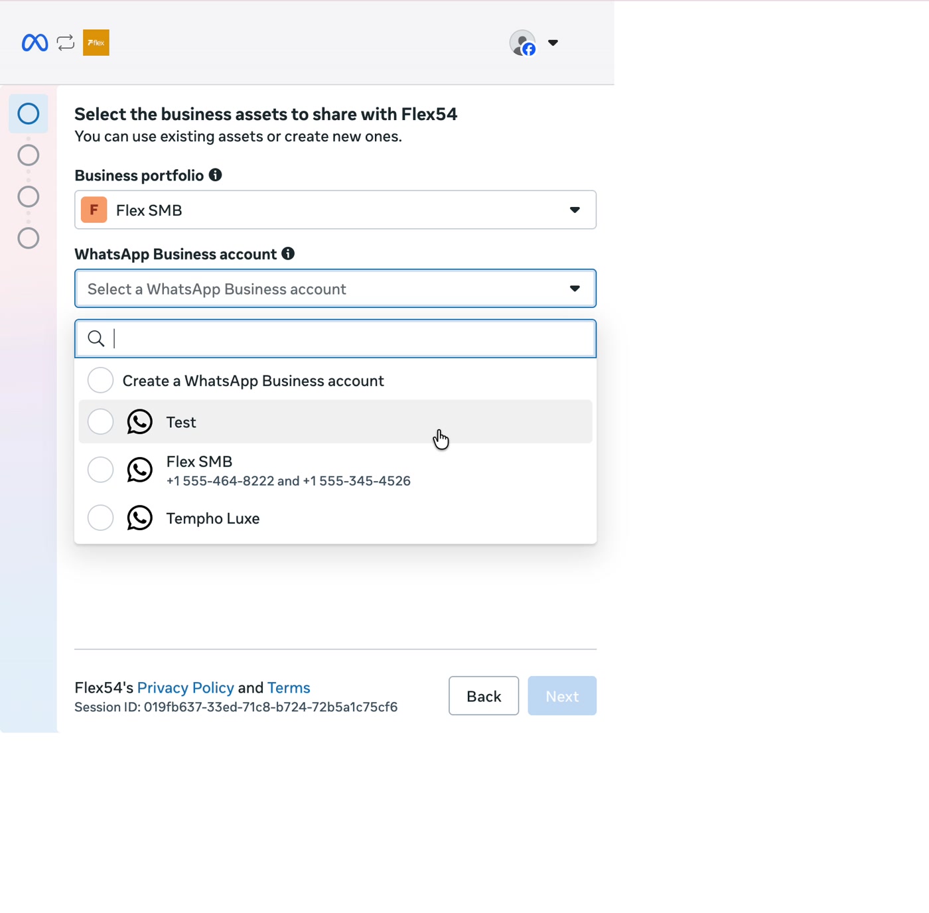Click the Test option label
This screenshot has width=929, height=913.
(181, 422)
